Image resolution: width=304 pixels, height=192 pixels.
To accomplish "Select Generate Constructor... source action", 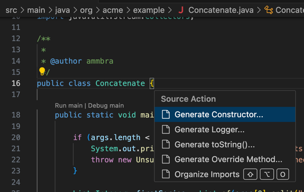I will [x=225, y=115].
